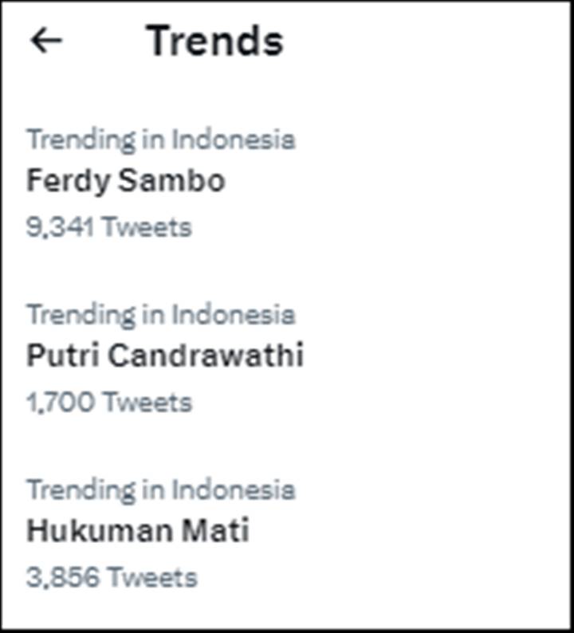Click the word Ferdy in first trend
The width and height of the screenshot is (574, 633).
click(x=68, y=181)
